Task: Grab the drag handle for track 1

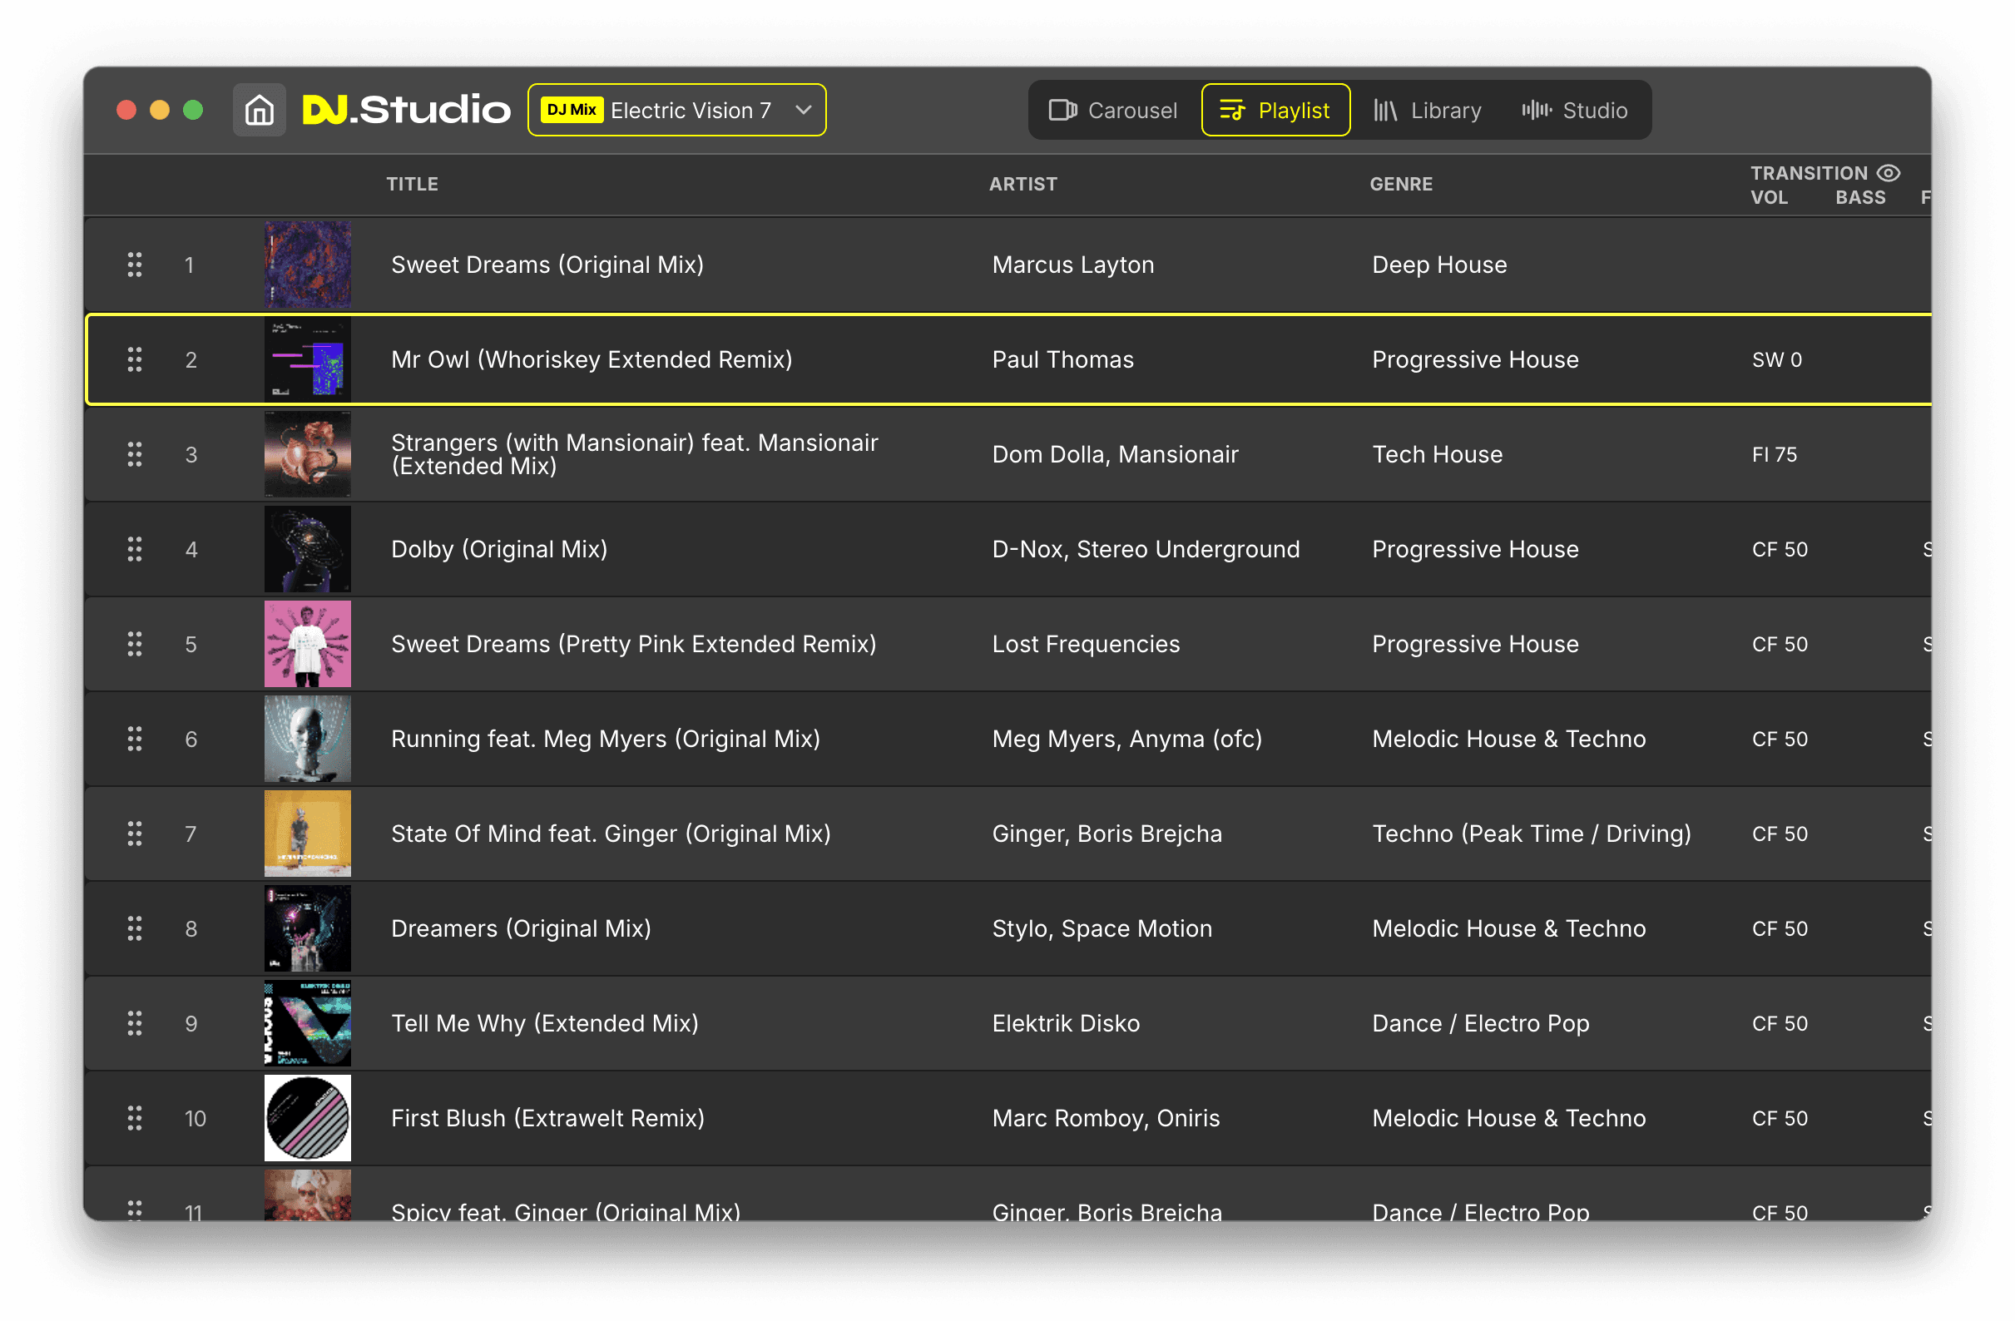Action: tap(135, 265)
